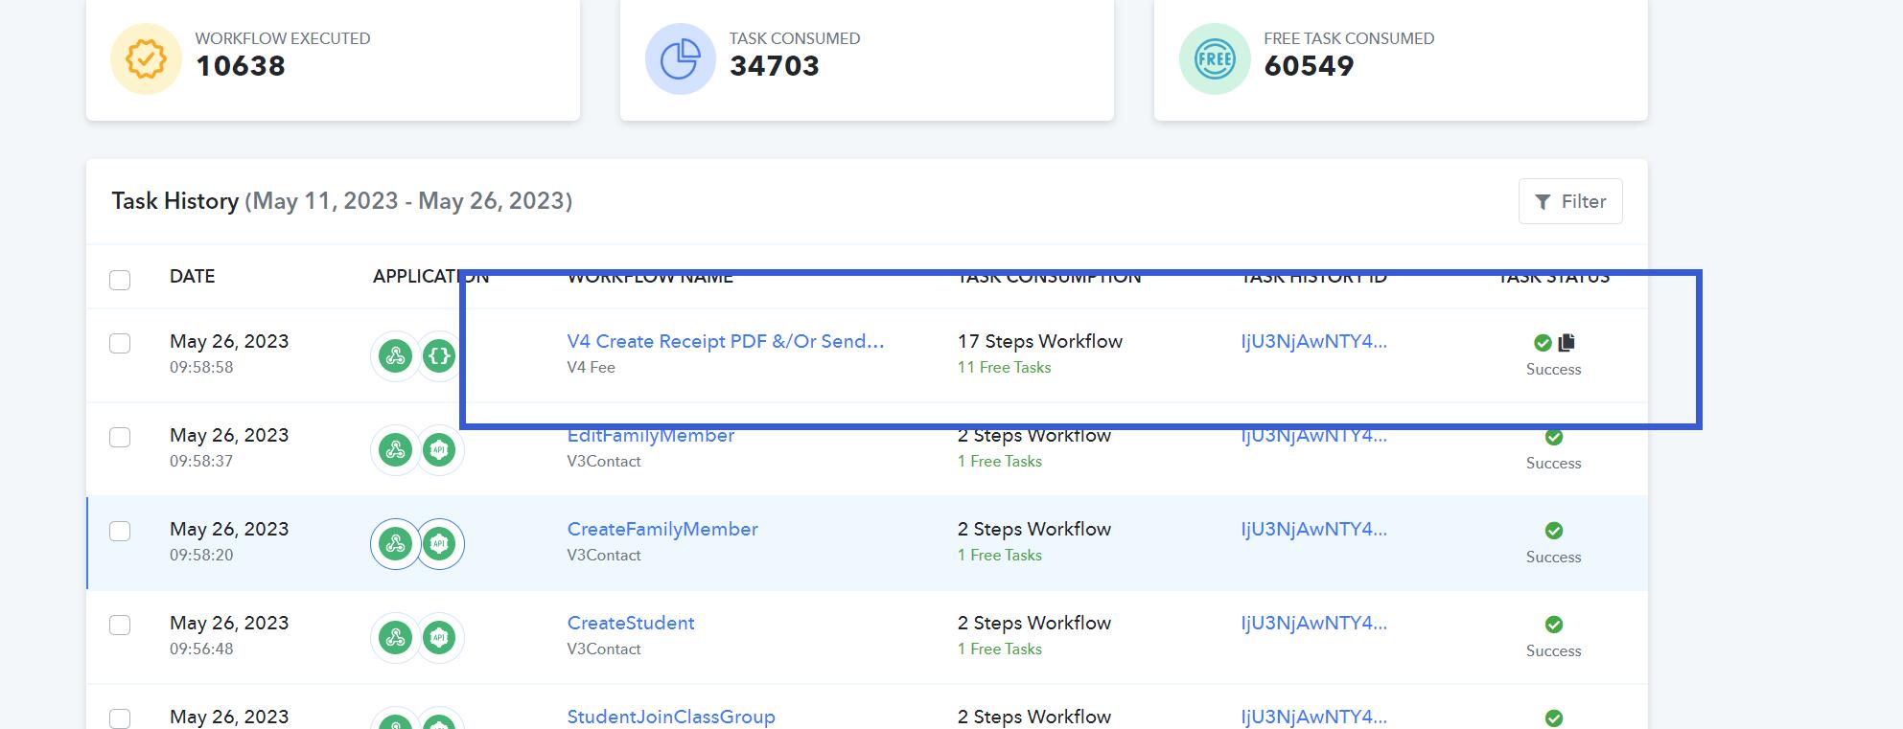This screenshot has height=729, width=1903.
Task: Open V4 Create Receipt PDF workflow link
Action: point(725,341)
